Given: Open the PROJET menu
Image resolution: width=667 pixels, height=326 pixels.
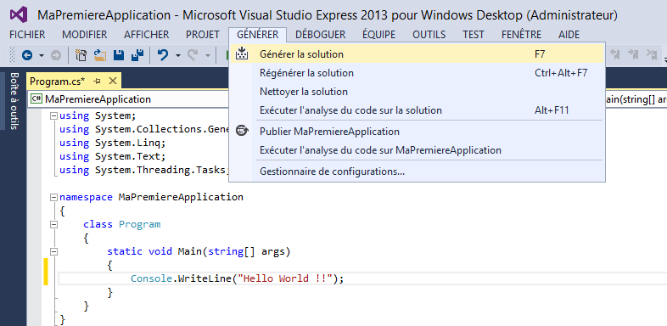Looking at the screenshot, I should pyautogui.click(x=203, y=35).
